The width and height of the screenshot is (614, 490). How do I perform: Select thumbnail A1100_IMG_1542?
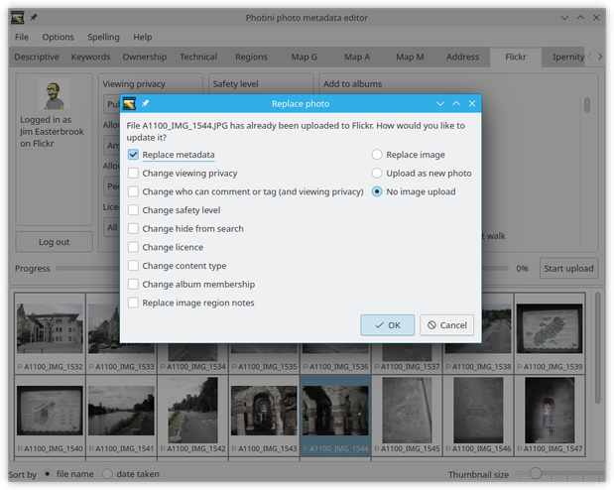[192, 416]
